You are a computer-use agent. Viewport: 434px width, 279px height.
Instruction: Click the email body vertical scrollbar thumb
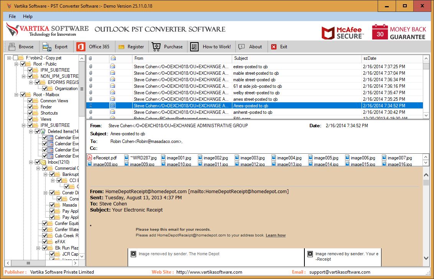[x=426, y=182]
